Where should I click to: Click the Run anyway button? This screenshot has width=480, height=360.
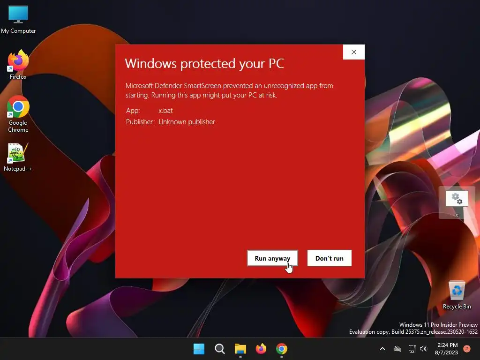pyautogui.click(x=272, y=258)
